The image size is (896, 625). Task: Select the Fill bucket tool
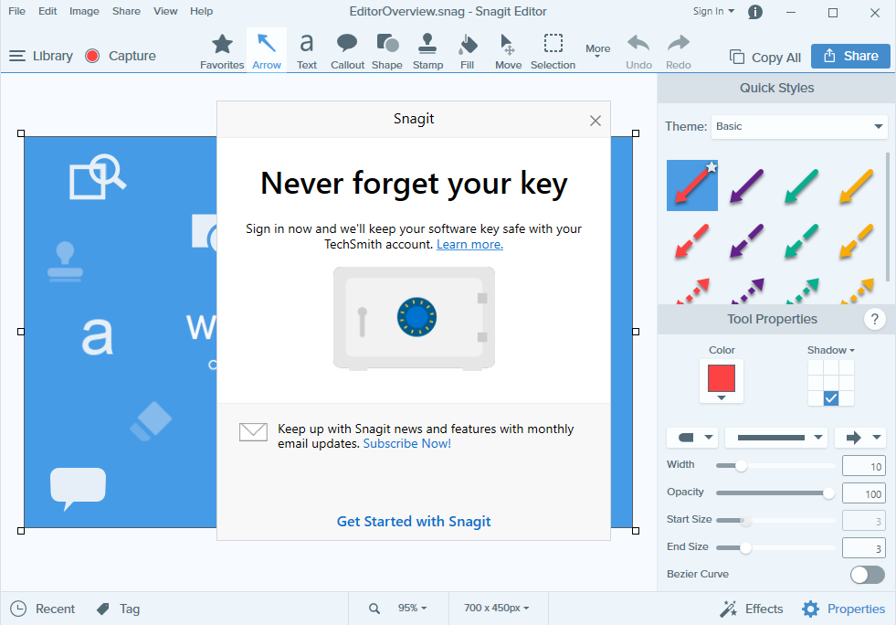pyautogui.click(x=467, y=51)
